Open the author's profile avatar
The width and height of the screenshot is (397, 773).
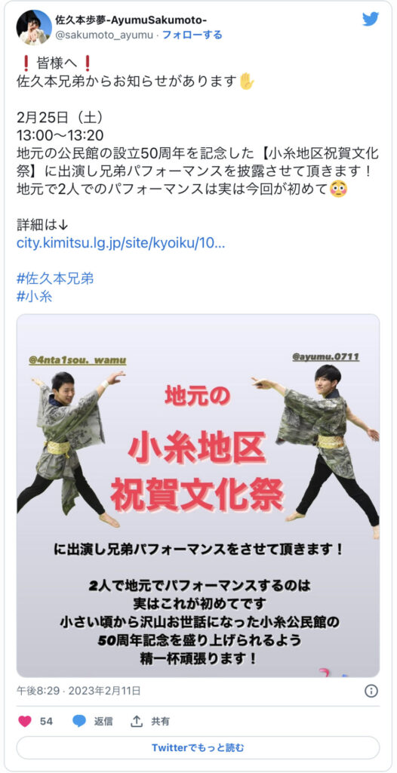34,27
